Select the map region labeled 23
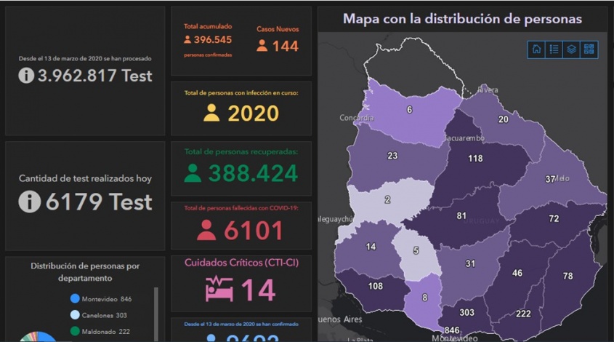The width and height of the screenshot is (614, 342). pyautogui.click(x=392, y=156)
